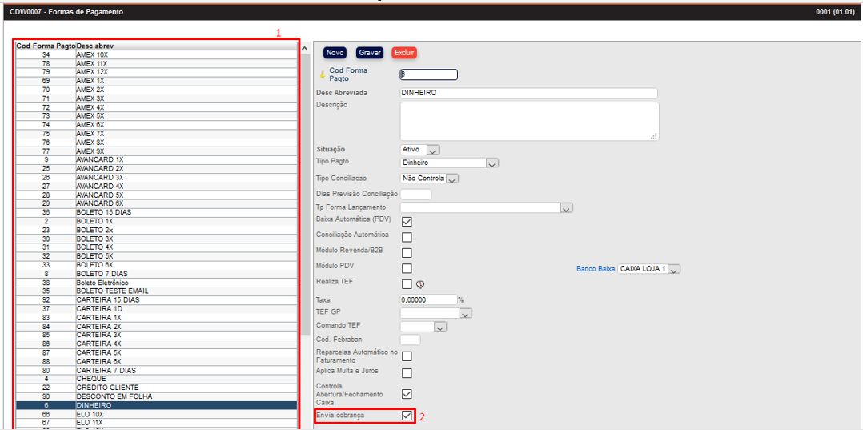Click into the Taxa percentage field

(427, 299)
